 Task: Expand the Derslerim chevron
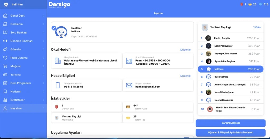(44, 24)
